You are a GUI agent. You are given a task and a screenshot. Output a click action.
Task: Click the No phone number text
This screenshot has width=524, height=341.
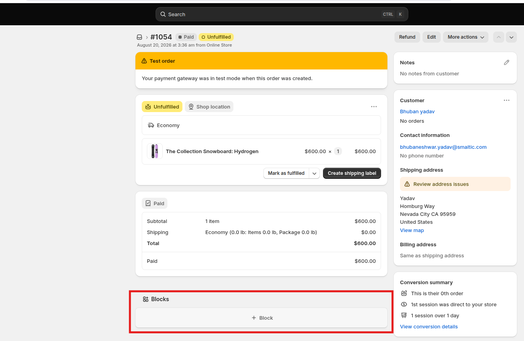[422, 156]
